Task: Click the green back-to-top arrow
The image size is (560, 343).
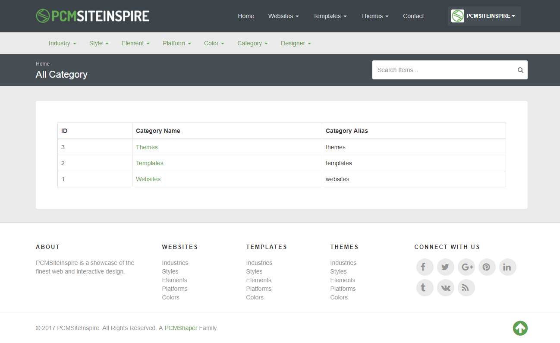Action: [x=520, y=328]
